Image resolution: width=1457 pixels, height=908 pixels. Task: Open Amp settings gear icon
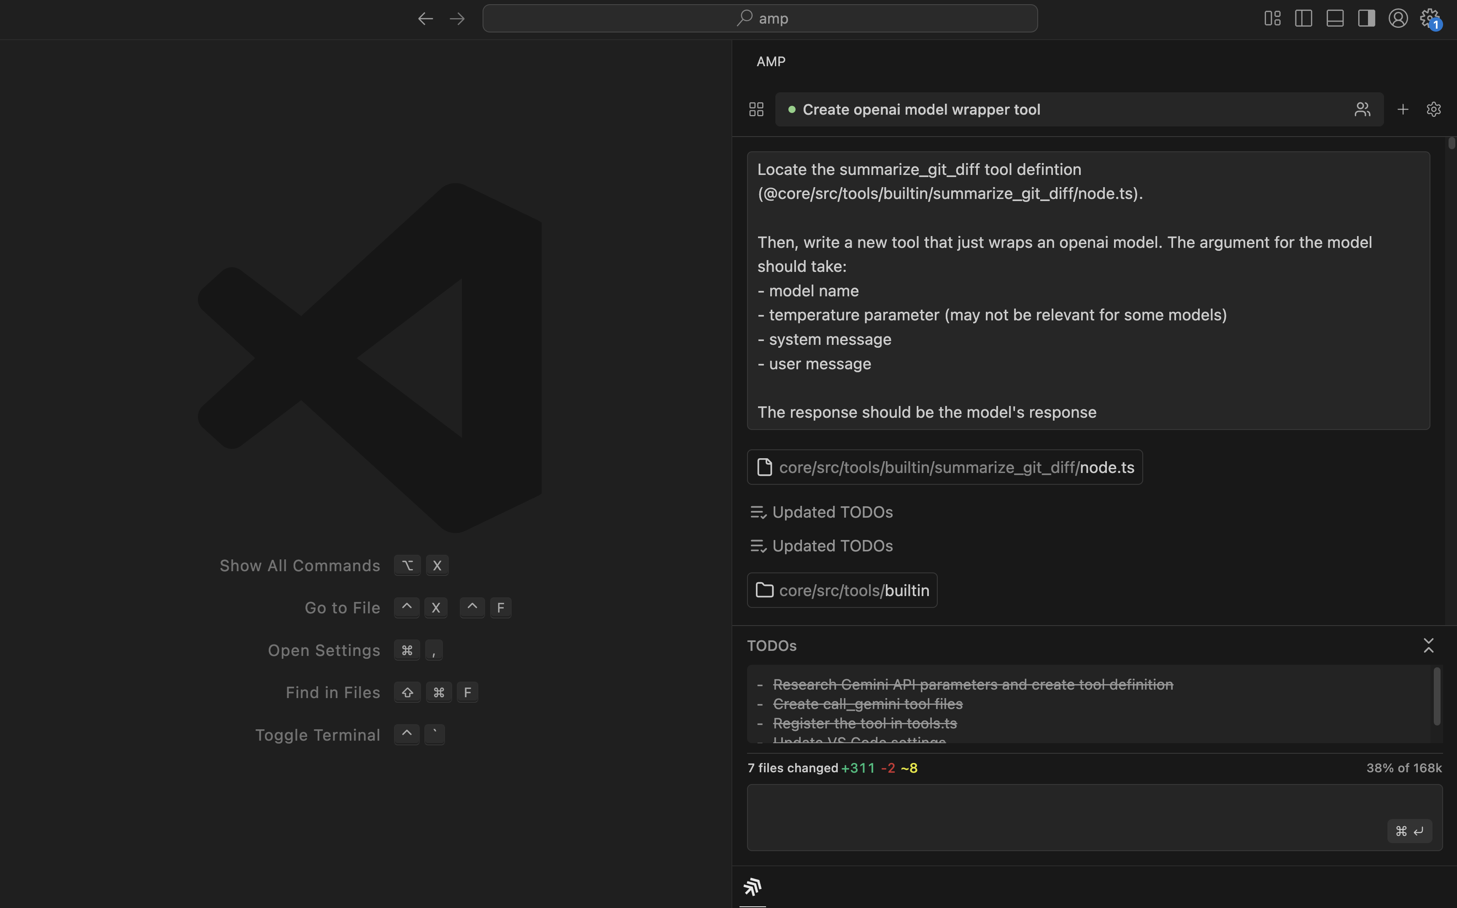pyautogui.click(x=1433, y=109)
